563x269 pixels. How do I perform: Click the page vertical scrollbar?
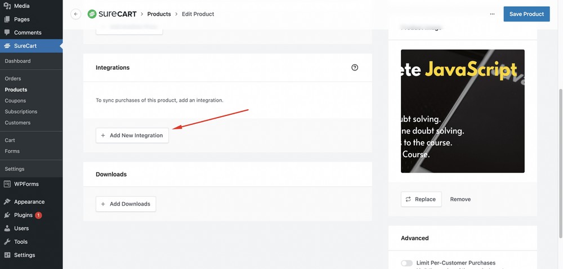tap(561, 163)
